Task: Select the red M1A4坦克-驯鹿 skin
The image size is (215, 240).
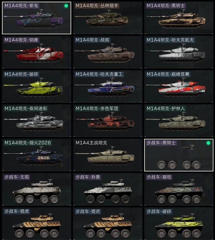Action: click(x=37, y=52)
